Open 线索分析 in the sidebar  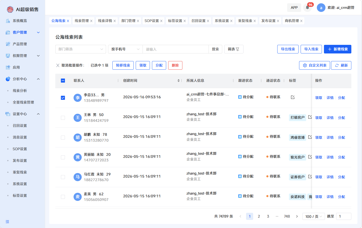pos(20,91)
